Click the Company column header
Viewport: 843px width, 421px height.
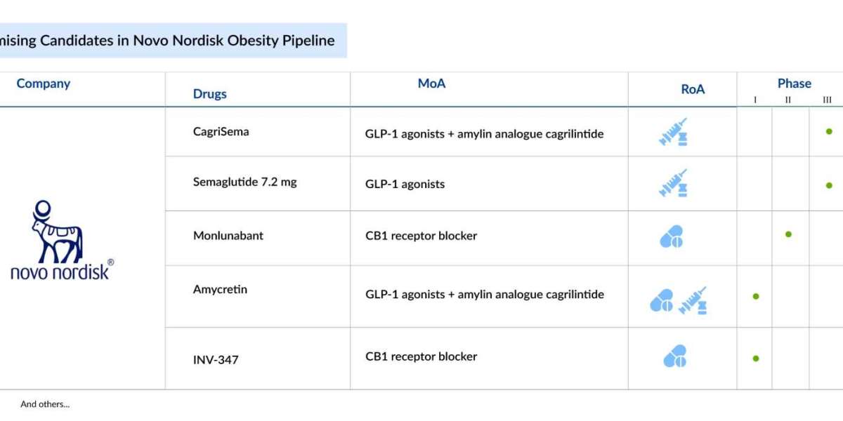[44, 83]
